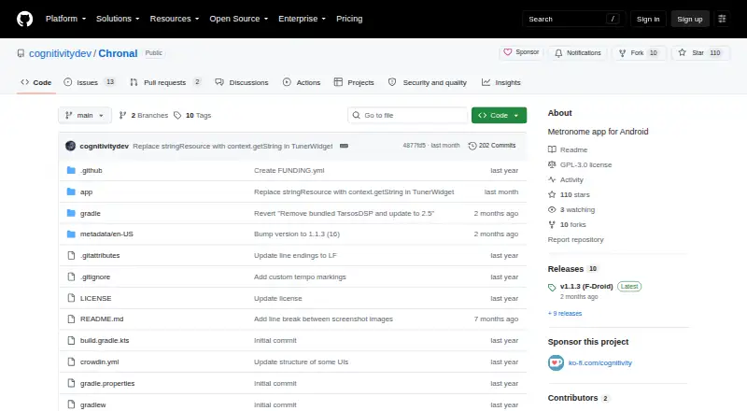Click the .gitattributes file icon
747x411 pixels.
tap(71, 256)
